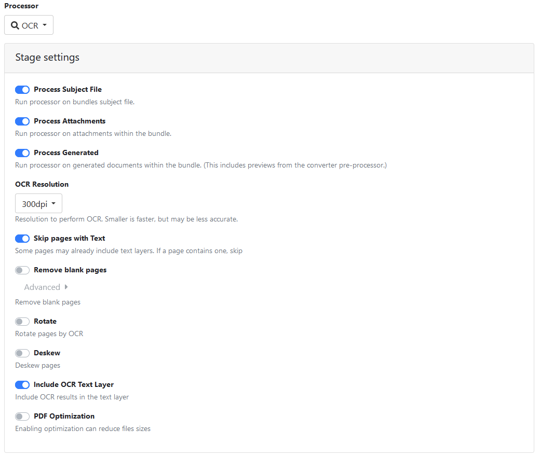
Task: Enable the PDF Optimization toggle
Action: [22, 417]
